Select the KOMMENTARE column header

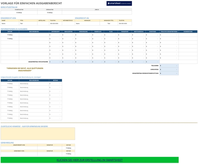tap(188, 32)
